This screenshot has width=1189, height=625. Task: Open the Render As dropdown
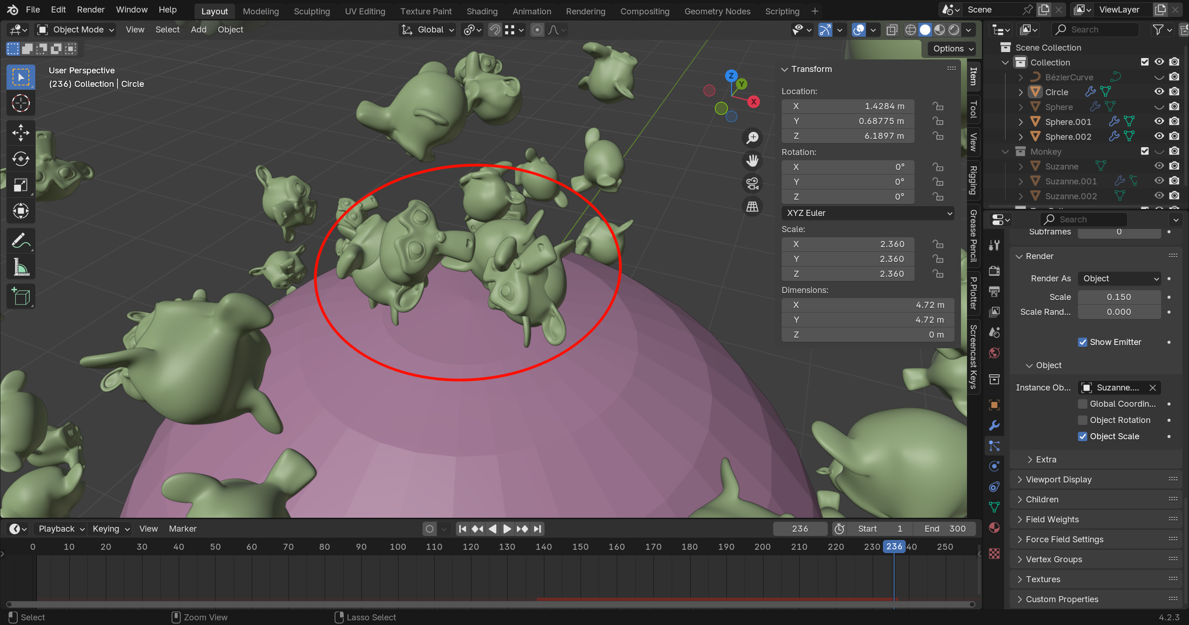coord(1119,279)
